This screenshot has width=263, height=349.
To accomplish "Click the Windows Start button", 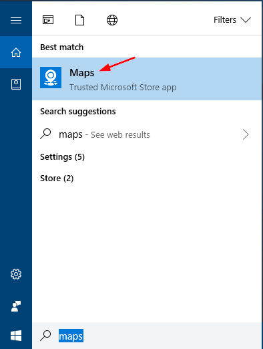I will (x=16, y=336).
